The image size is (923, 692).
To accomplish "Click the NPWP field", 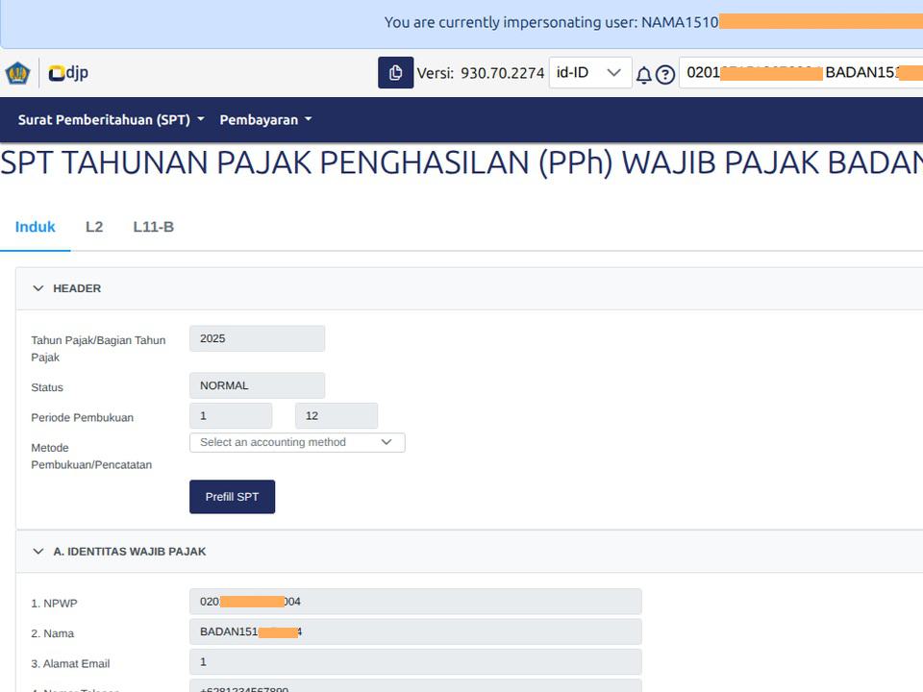I will [415, 602].
